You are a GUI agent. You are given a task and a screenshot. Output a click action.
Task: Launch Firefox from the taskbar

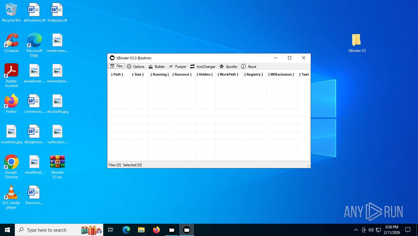click(x=156, y=230)
